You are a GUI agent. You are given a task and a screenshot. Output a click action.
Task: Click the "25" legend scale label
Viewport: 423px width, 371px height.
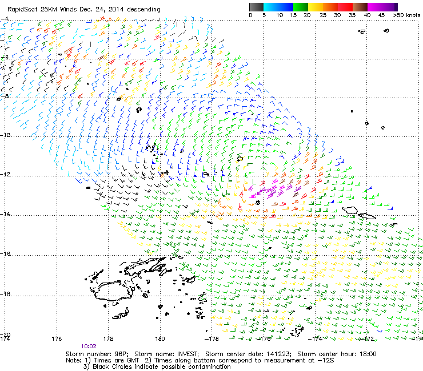[x=323, y=15]
